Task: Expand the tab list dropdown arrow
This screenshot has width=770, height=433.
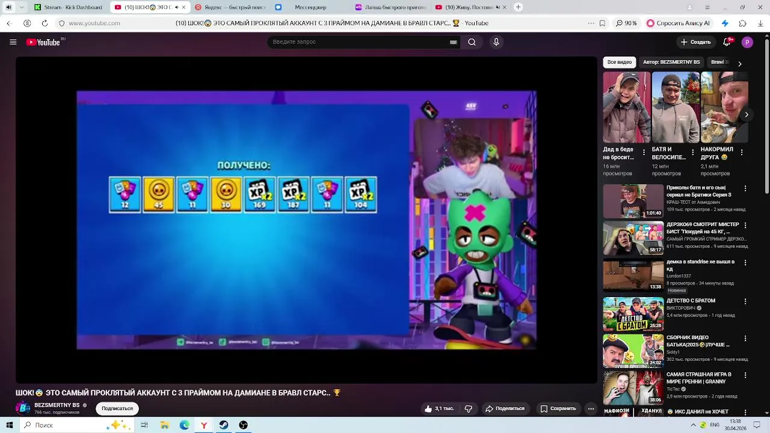Action: [22, 7]
